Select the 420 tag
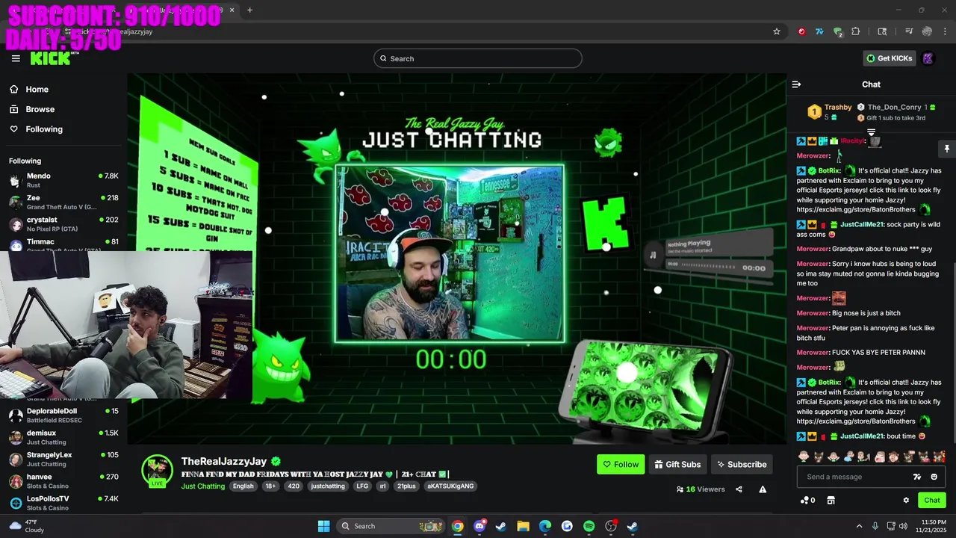The width and height of the screenshot is (956, 538). 294,486
